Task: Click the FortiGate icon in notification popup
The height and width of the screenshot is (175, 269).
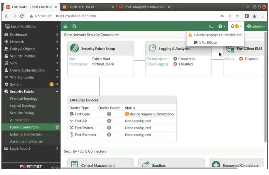Action: tap(196, 42)
